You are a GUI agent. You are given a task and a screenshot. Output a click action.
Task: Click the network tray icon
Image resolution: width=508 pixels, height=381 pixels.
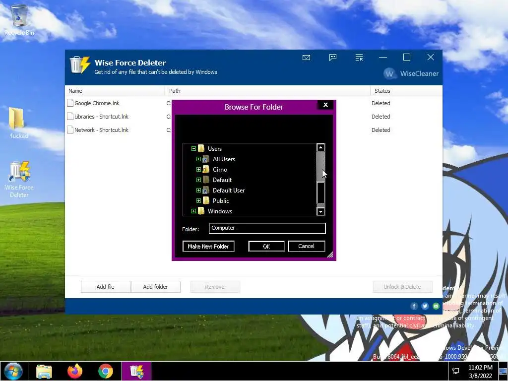click(455, 371)
